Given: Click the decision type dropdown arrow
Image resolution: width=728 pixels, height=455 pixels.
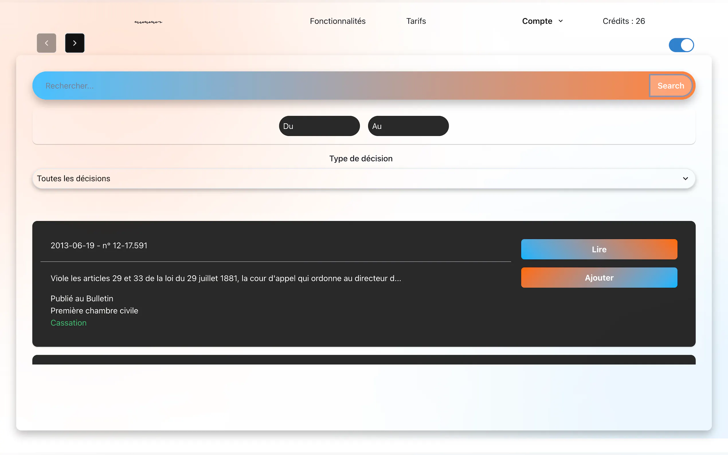Looking at the screenshot, I should [x=685, y=179].
